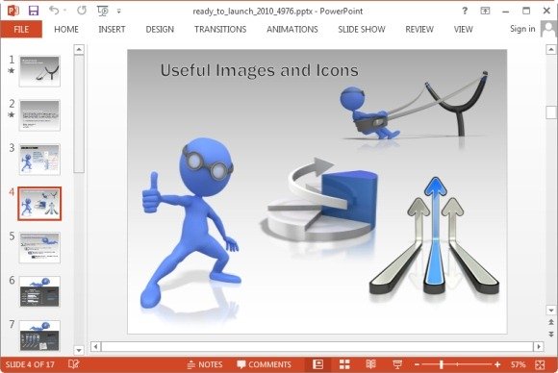This screenshot has height=373, width=558.
Task: Expand Customize Quick Access Toolbar dropdown
Action: (119, 12)
